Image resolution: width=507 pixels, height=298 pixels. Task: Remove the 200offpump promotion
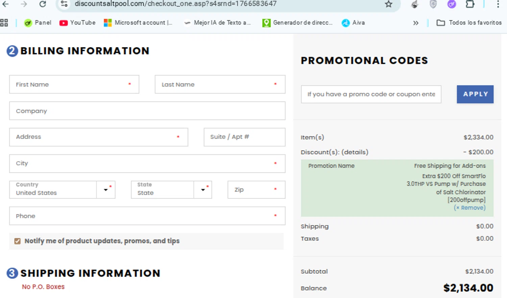click(470, 208)
